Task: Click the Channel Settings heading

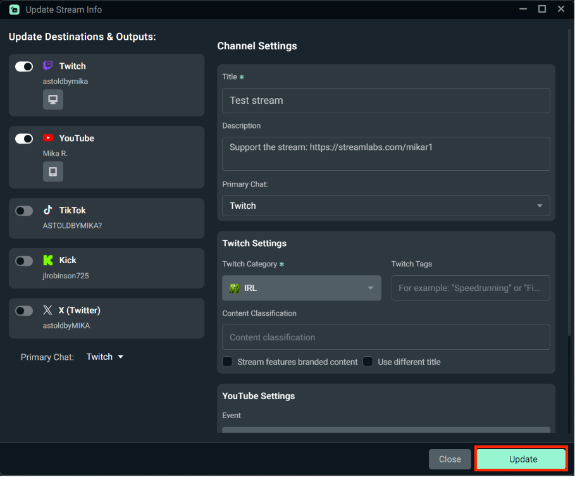Action: pyautogui.click(x=257, y=46)
